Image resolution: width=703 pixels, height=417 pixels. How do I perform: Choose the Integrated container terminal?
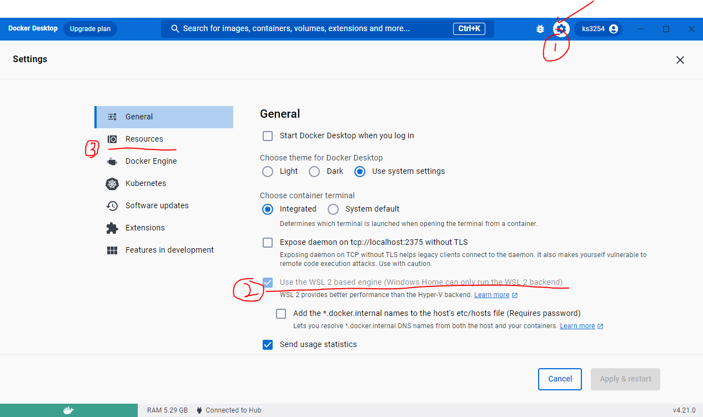click(x=268, y=209)
